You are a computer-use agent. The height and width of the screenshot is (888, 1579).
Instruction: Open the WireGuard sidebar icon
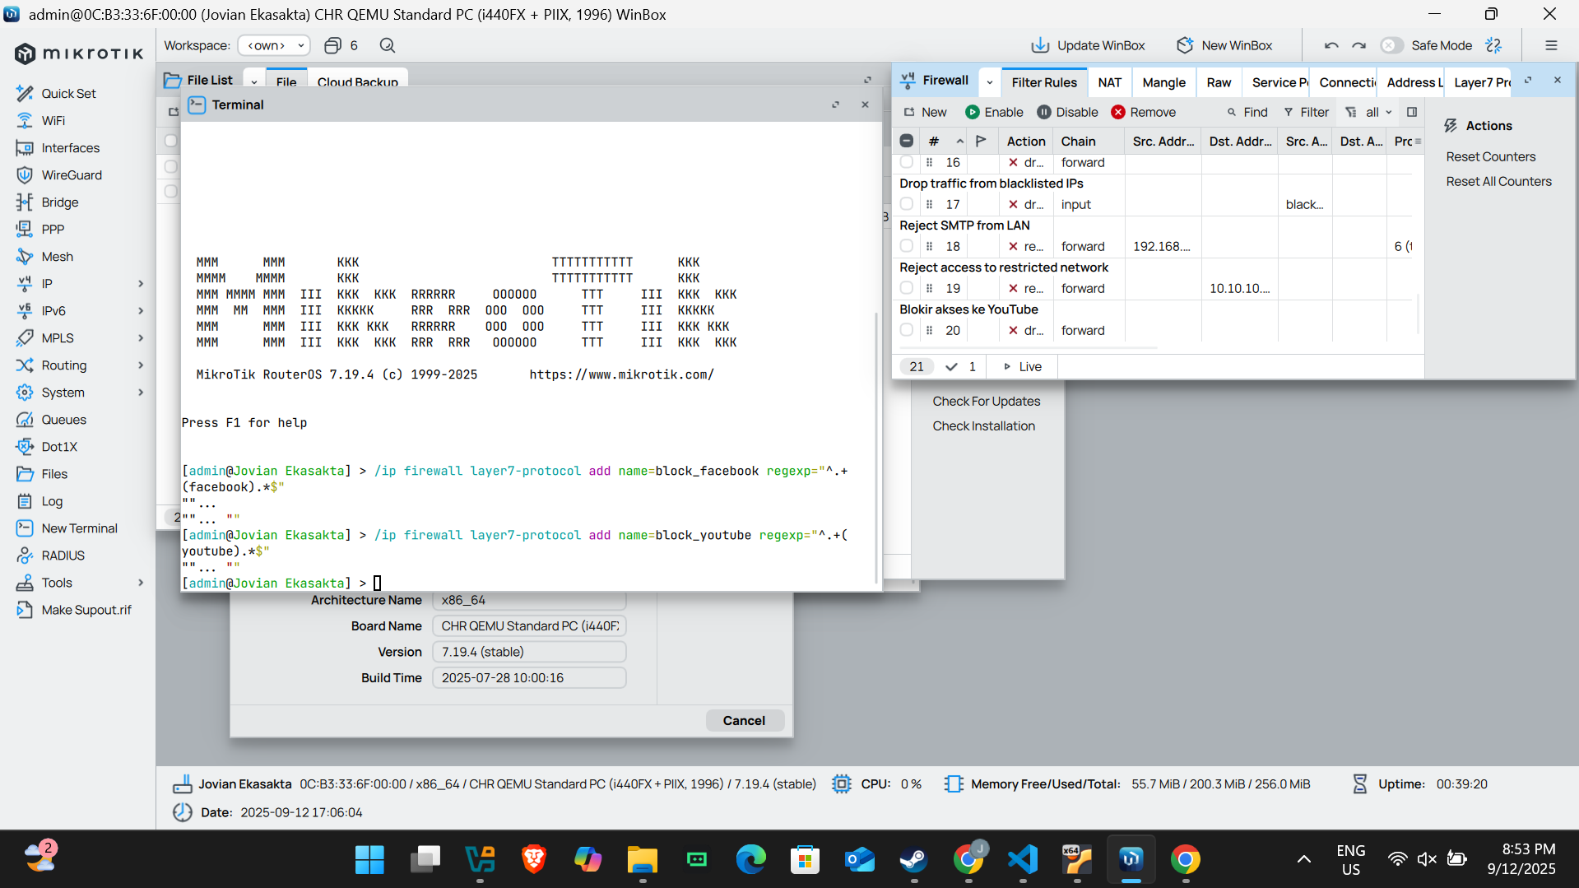25,175
